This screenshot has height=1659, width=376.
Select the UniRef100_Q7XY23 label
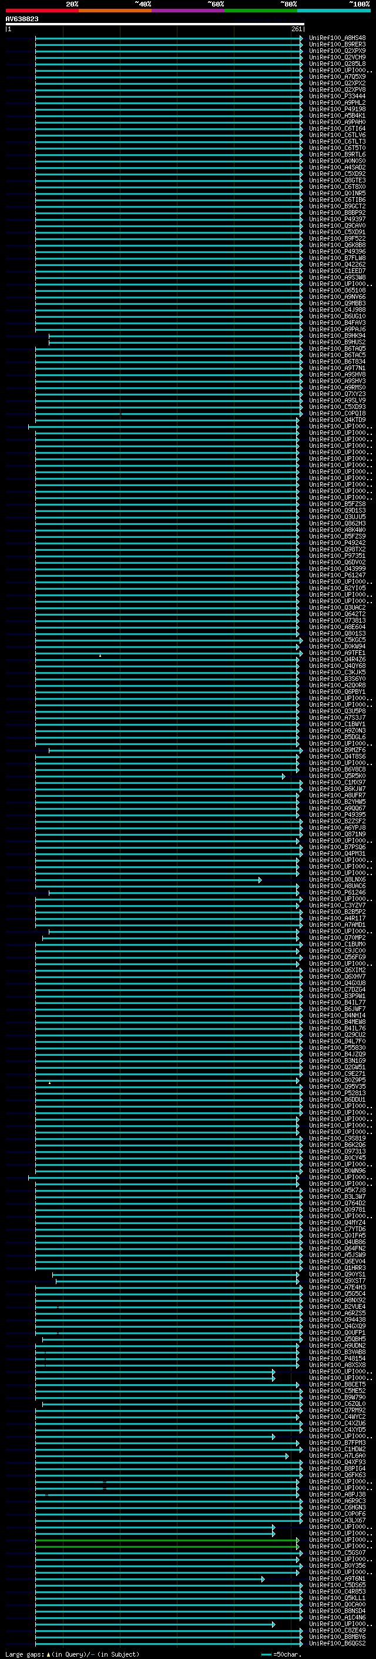point(337,394)
